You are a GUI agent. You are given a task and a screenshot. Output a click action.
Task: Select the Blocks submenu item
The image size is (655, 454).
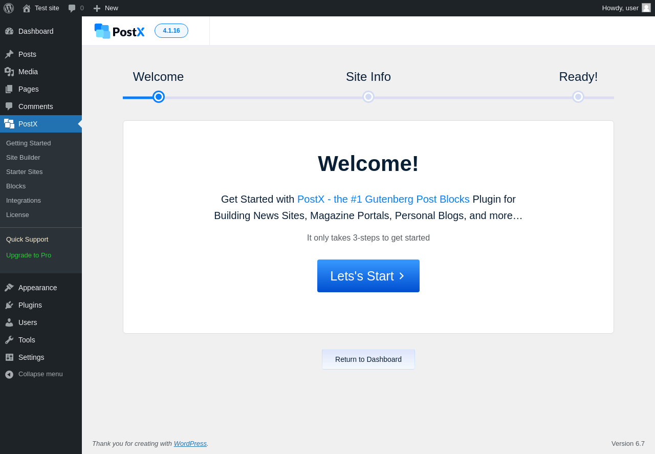[16, 186]
